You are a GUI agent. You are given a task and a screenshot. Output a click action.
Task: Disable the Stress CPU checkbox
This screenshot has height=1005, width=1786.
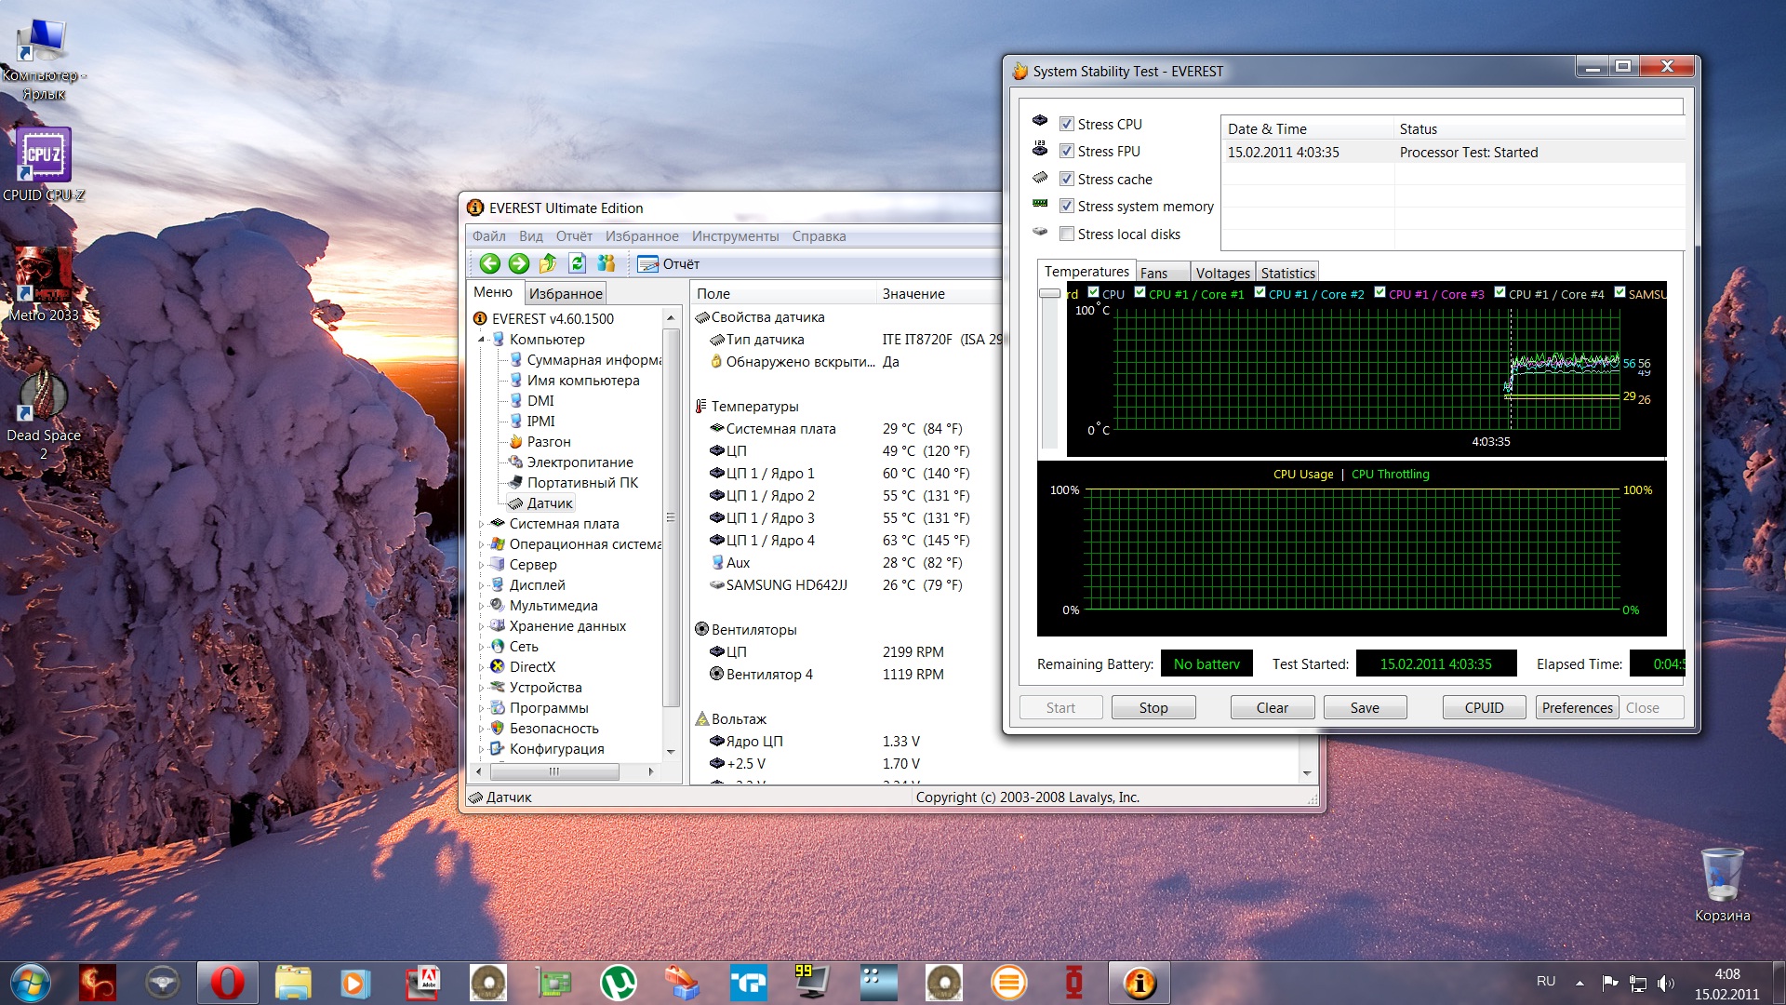[x=1067, y=124]
